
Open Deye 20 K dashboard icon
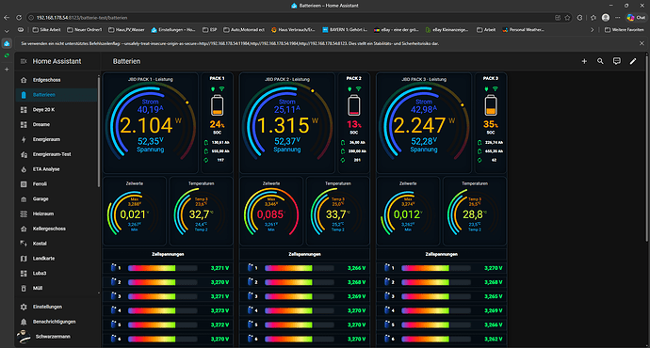pyautogui.click(x=24, y=110)
